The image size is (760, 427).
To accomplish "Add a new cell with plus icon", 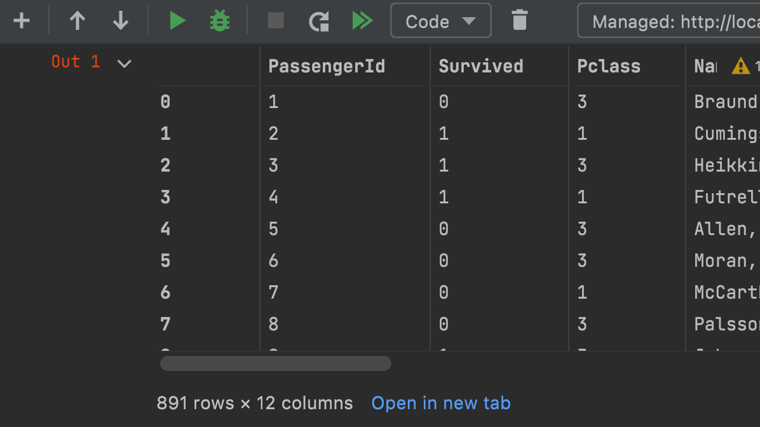I will click(x=22, y=21).
